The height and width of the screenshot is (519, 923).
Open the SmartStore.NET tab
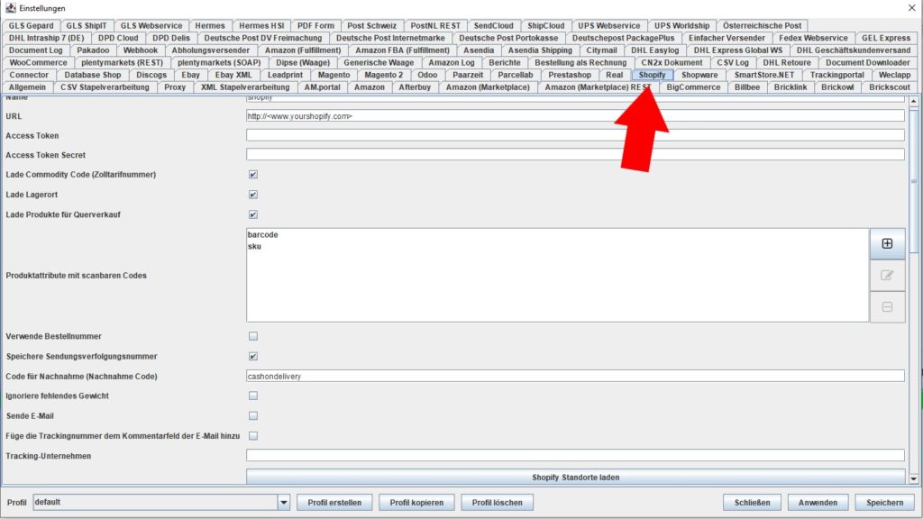764,75
